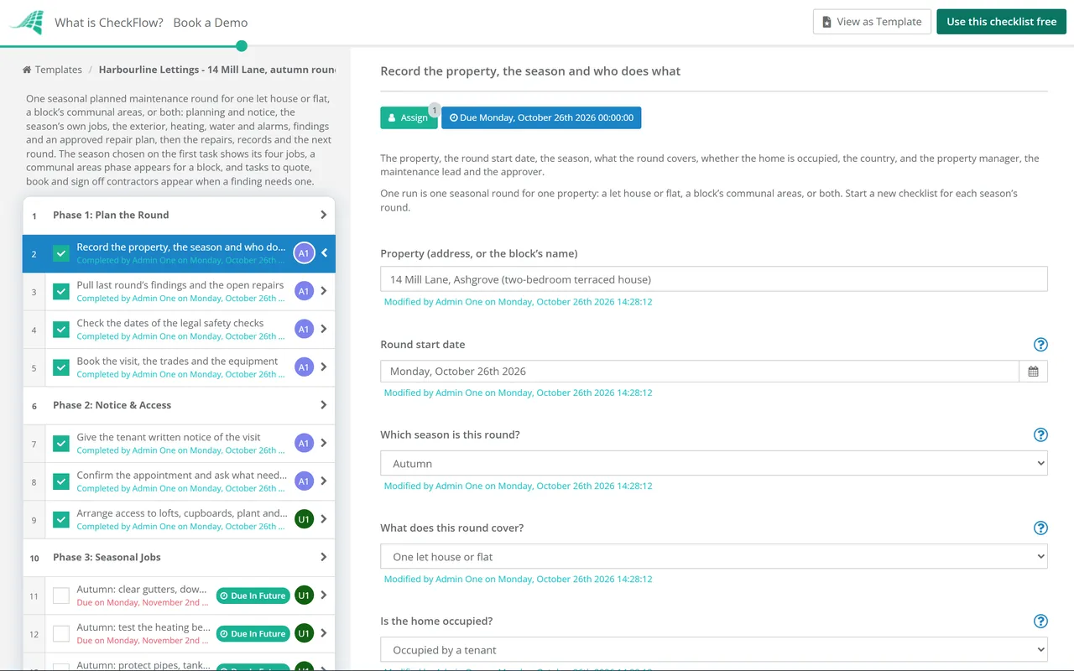Uncheck Book the visit, the trades checkbox
This screenshot has height=671, width=1074.
(61, 367)
